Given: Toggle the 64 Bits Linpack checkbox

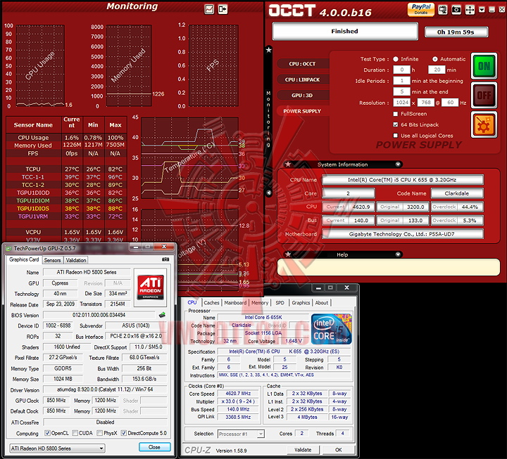Looking at the screenshot, I should (x=396, y=124).
